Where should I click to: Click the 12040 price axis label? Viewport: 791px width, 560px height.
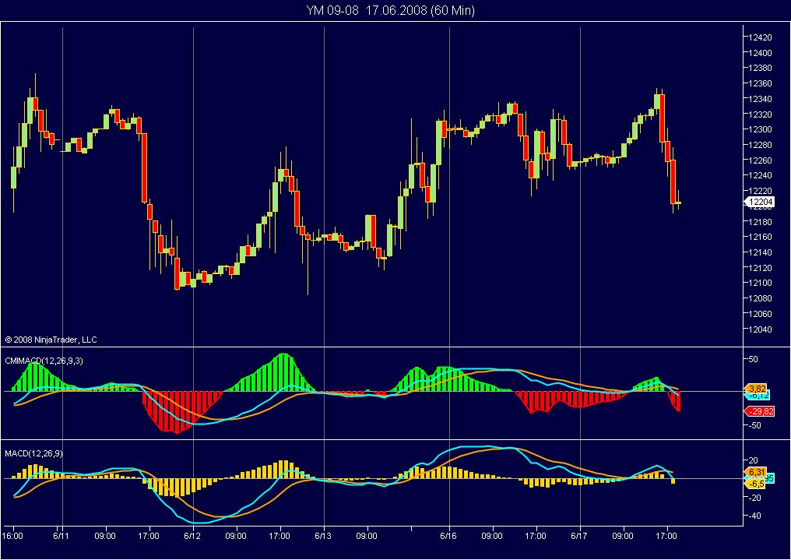click(x=760, y=329)
